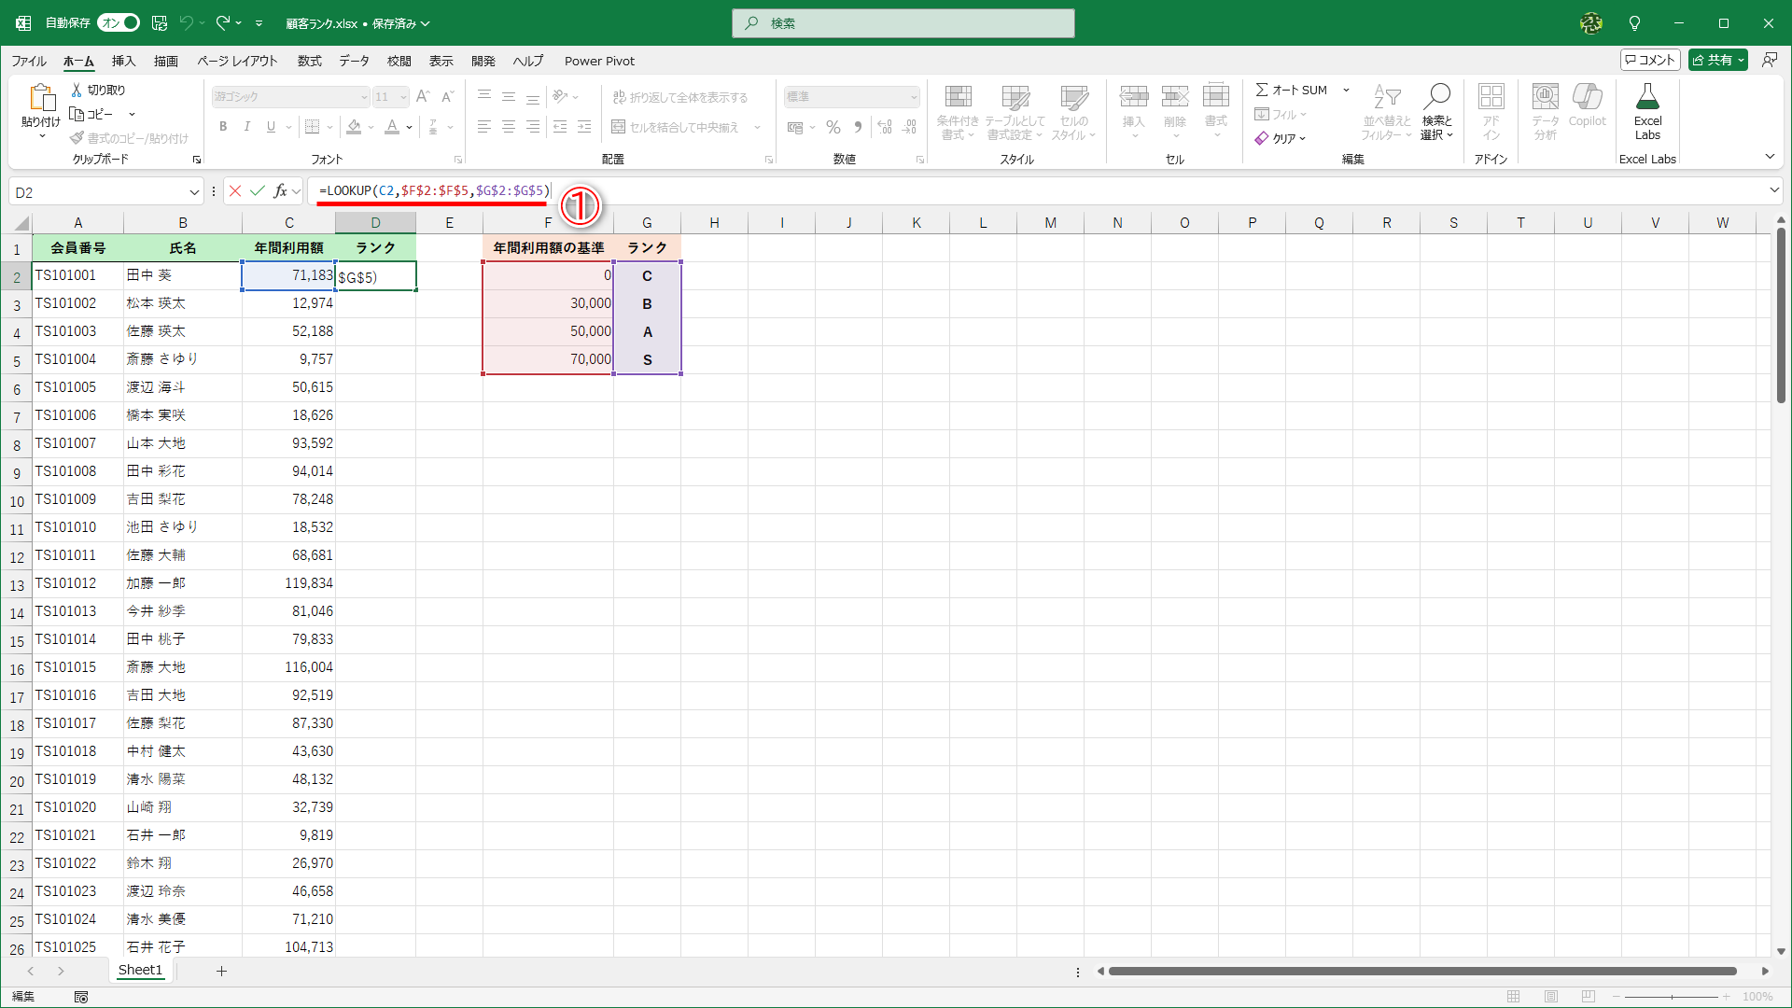Open the Sort & Filter tool
The height and width of the screenshot is (1008, 1792).
point(1387,112)
